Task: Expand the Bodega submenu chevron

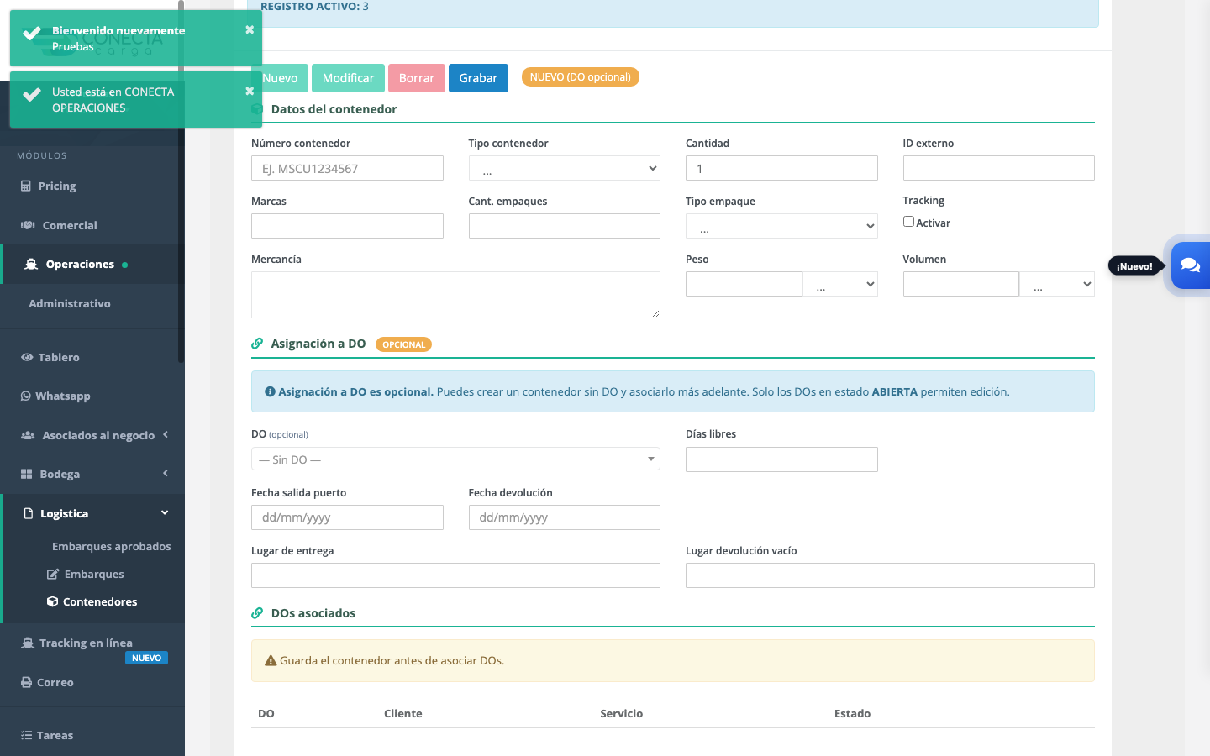Action: [x=166, y=473]
